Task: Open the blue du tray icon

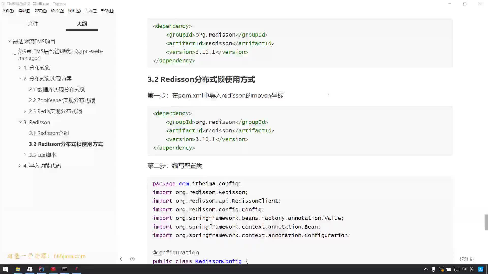Action: click(480, 269)
